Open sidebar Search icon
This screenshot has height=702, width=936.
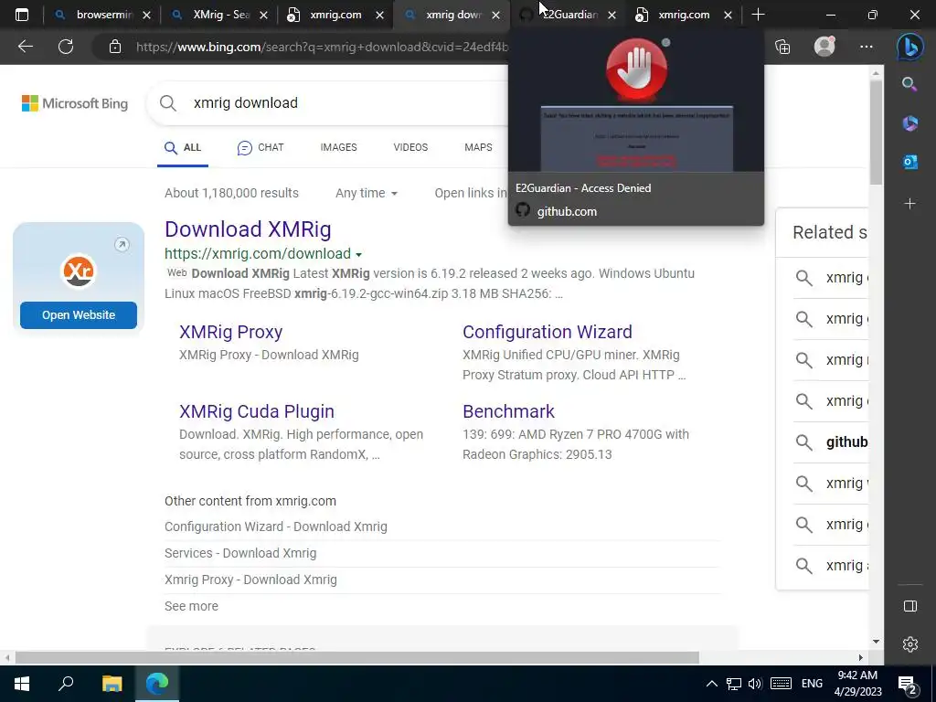pyautogui.click(x=909, y=84)
